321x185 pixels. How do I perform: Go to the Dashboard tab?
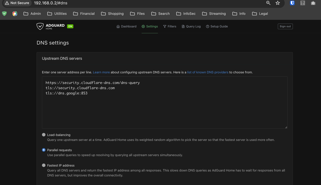click(x=126, y=26)
